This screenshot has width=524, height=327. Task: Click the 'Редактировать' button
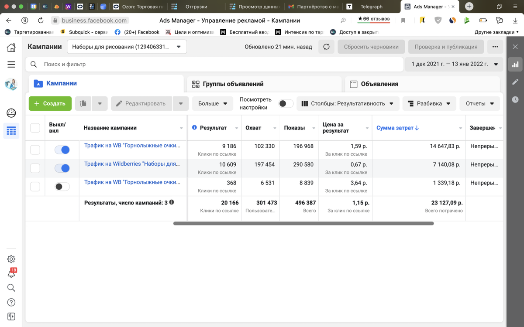pos(142,103)
